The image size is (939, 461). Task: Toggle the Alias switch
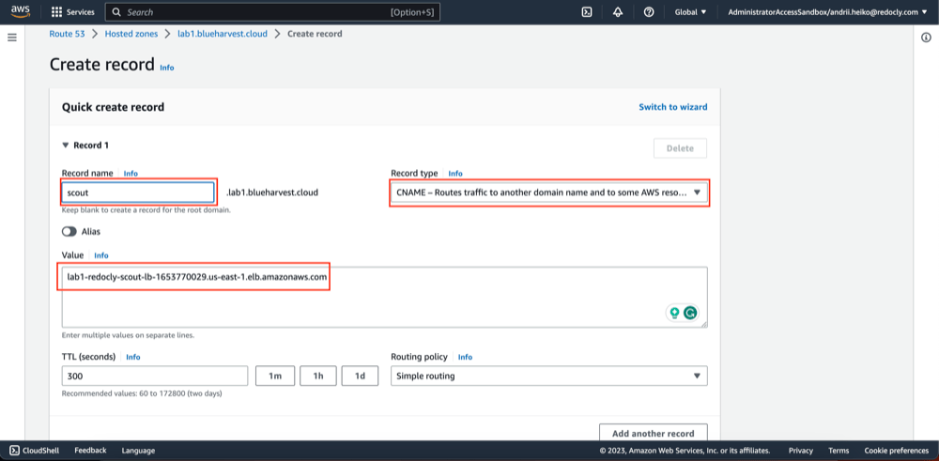pyautogui.click(x=69, y=231)
